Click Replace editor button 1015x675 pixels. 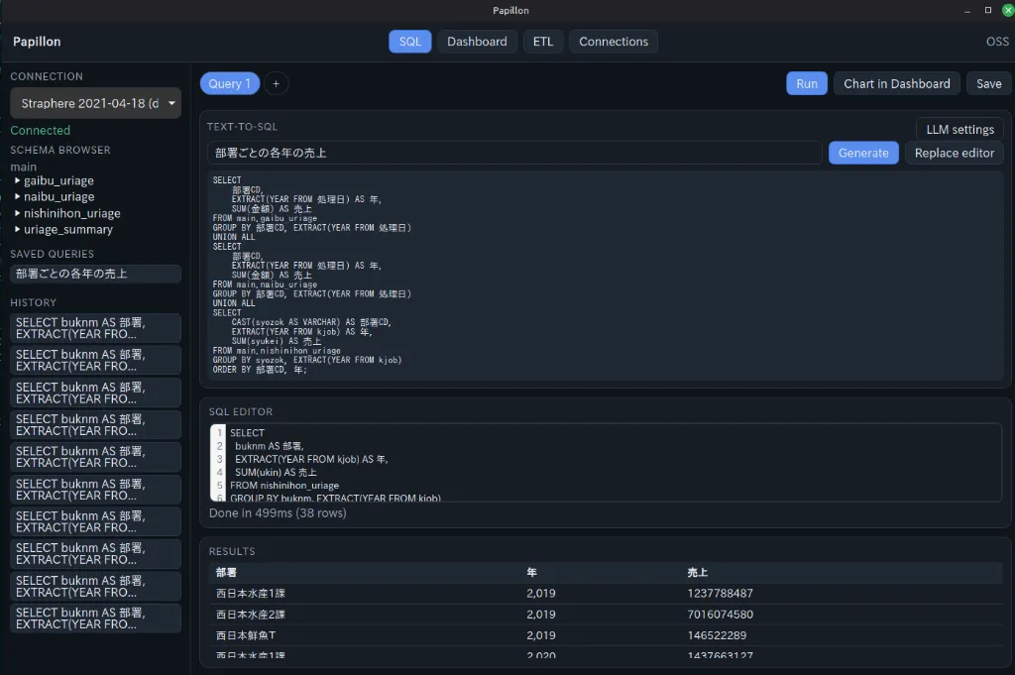[x=955, y=153]
